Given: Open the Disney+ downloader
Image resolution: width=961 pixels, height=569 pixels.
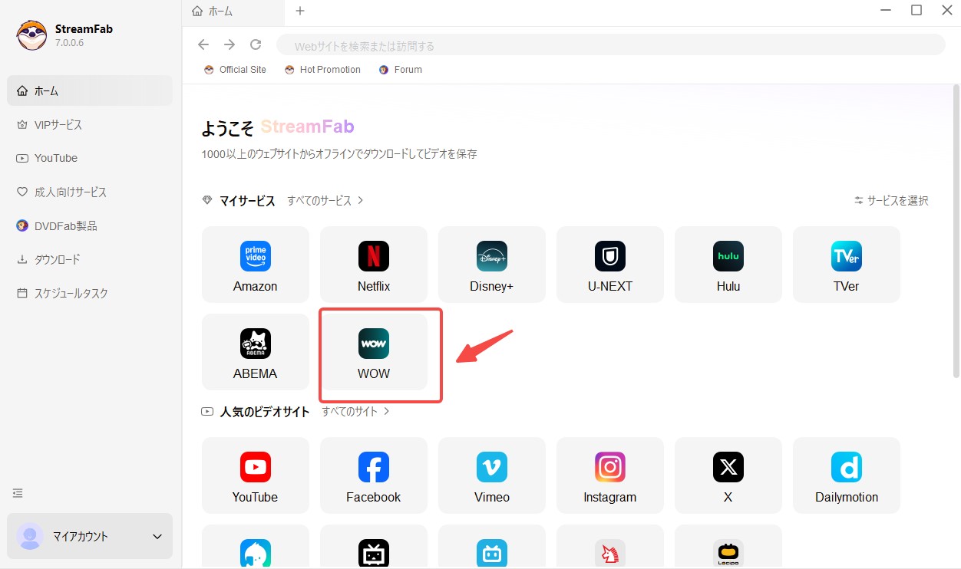Looking at the screenshot, I should click(491, 265).
